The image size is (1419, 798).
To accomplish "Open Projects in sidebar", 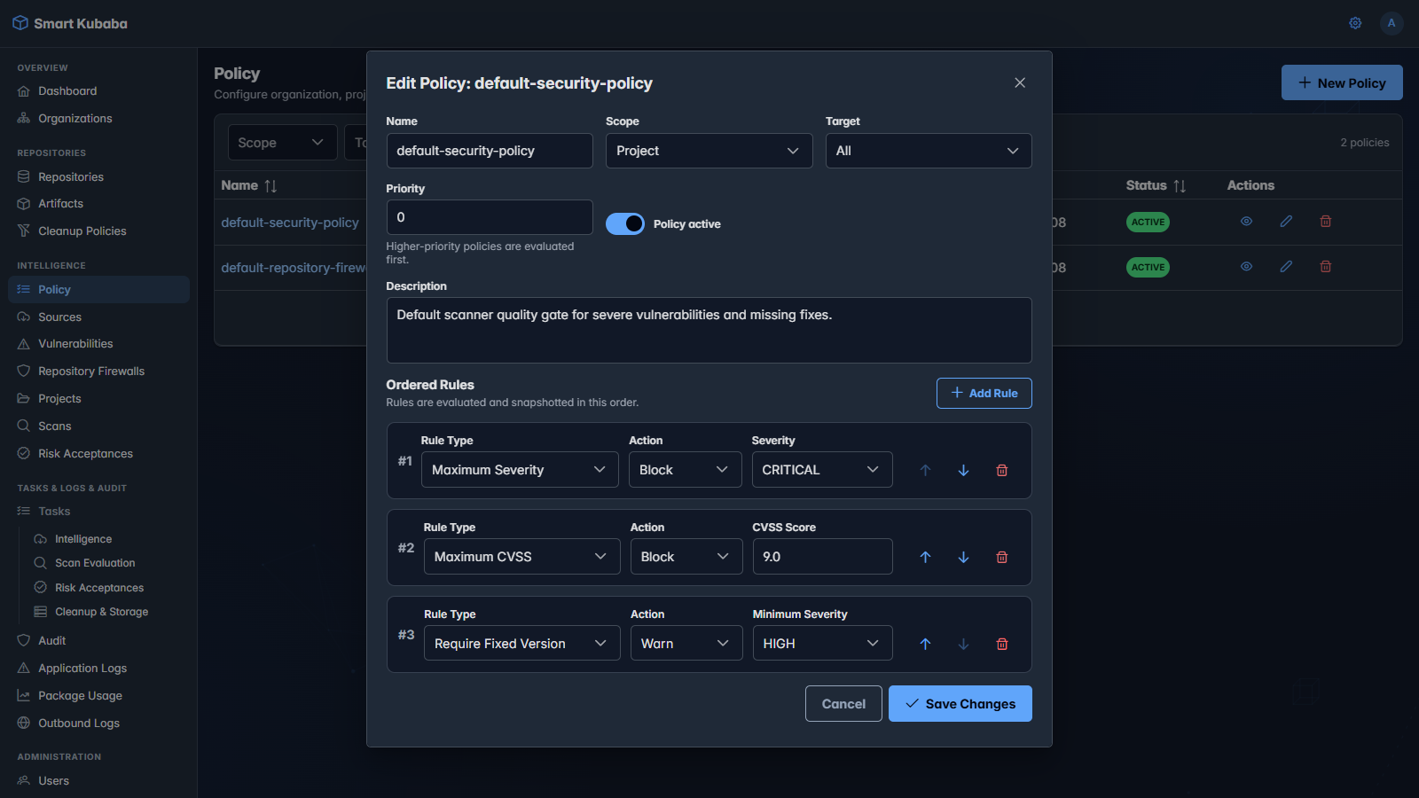I will 98,398.
